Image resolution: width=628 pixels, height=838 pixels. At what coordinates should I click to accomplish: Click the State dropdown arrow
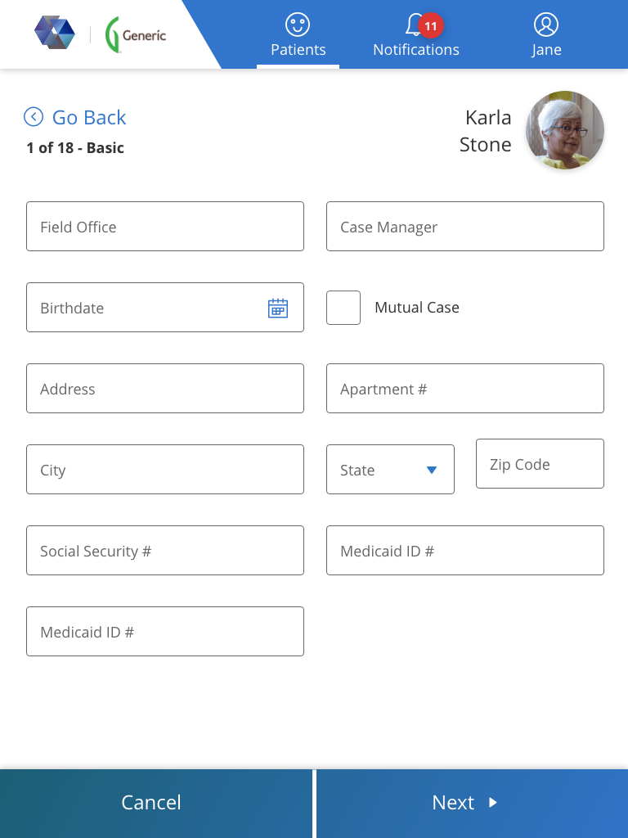click(432, 470)
